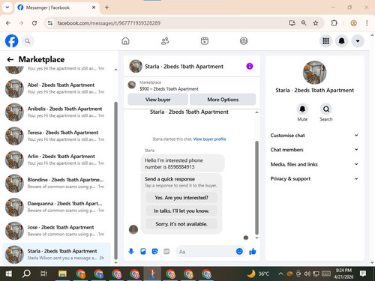Open File Explorer from taskbar
The image size is (375, 281).
coord(62,274)
